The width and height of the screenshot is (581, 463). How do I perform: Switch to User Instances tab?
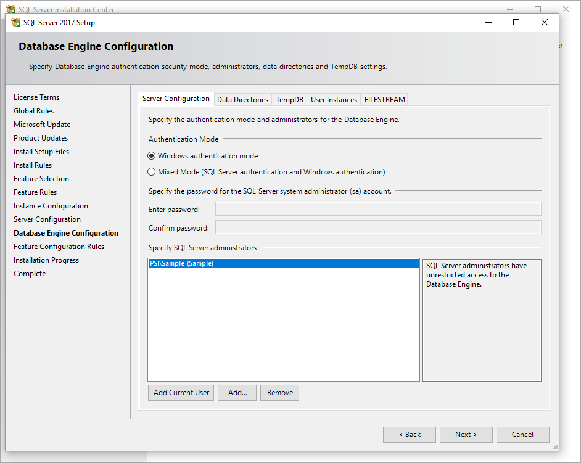[334, 100]
